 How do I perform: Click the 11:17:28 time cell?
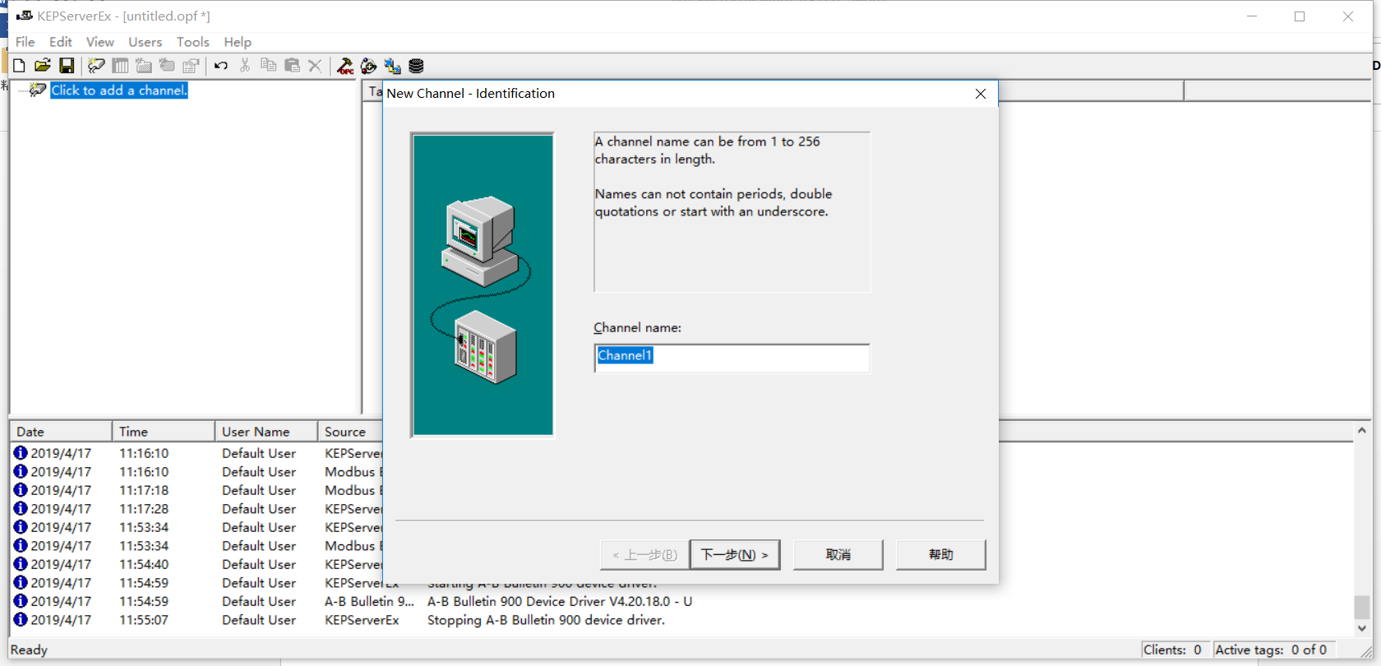144,509
